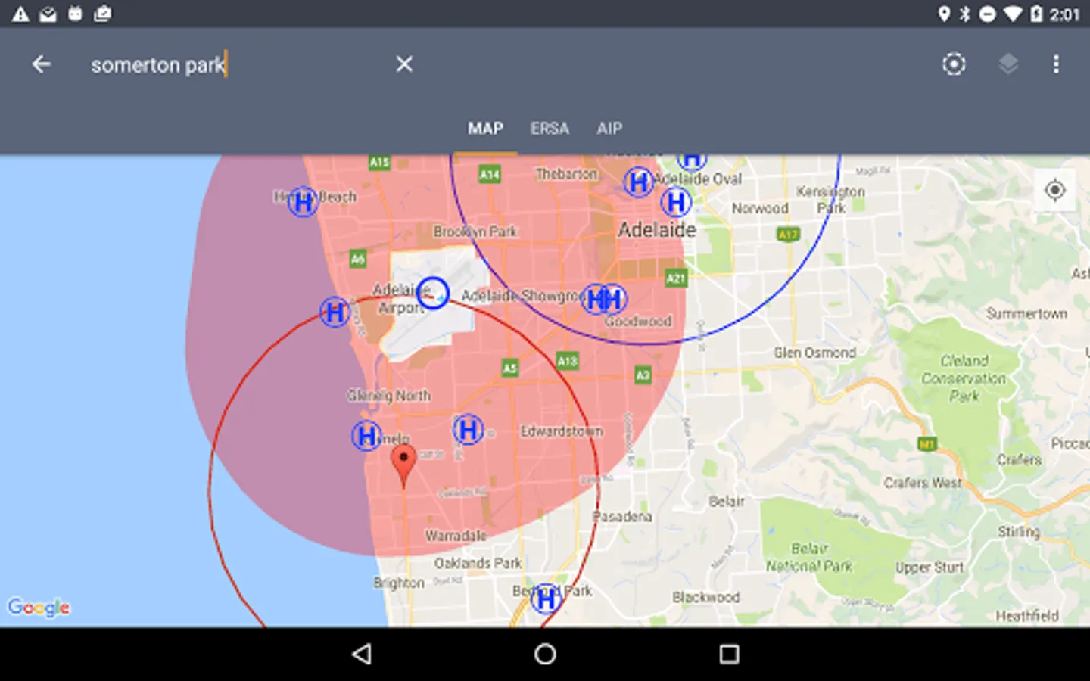Tap the M1 motorway shield
This screenshot has height=681, width=1090.
click(x=927, y=444)
